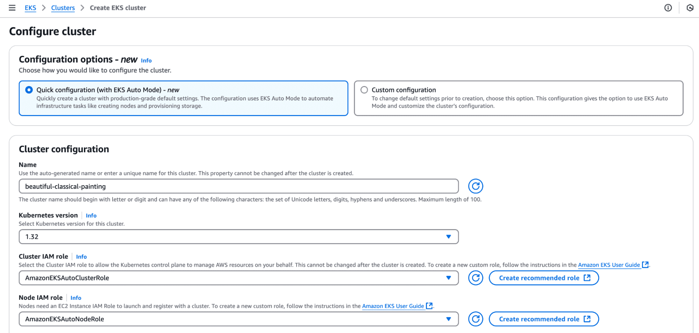Click the hexagon settings icon in header
The image size is (699, 333).
tap(690, 8)
